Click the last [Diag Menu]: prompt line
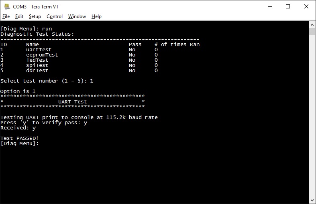316x204 pixels. click(20, 143)
